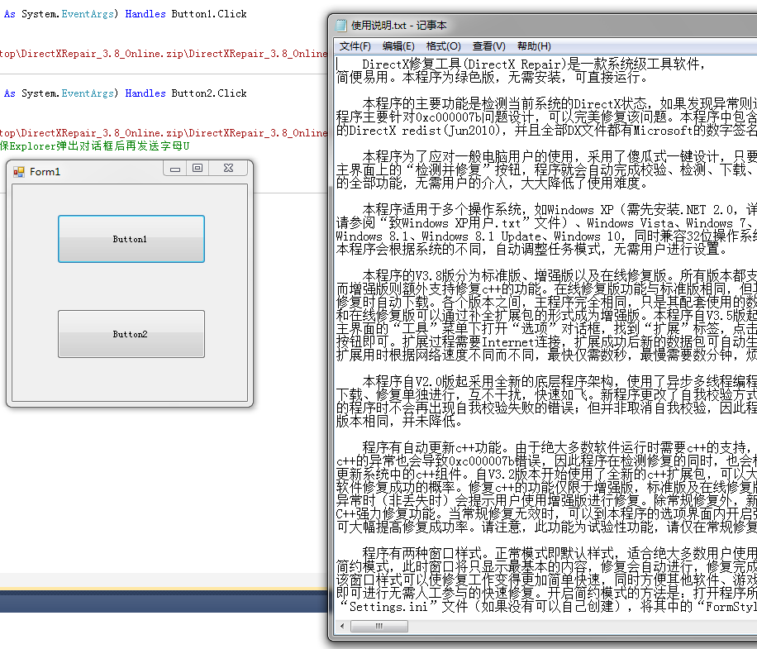Viewport: 757px width, 649px height.
Task: Click Notepad horizontal scrollbar left arrow
Action: 342,627
